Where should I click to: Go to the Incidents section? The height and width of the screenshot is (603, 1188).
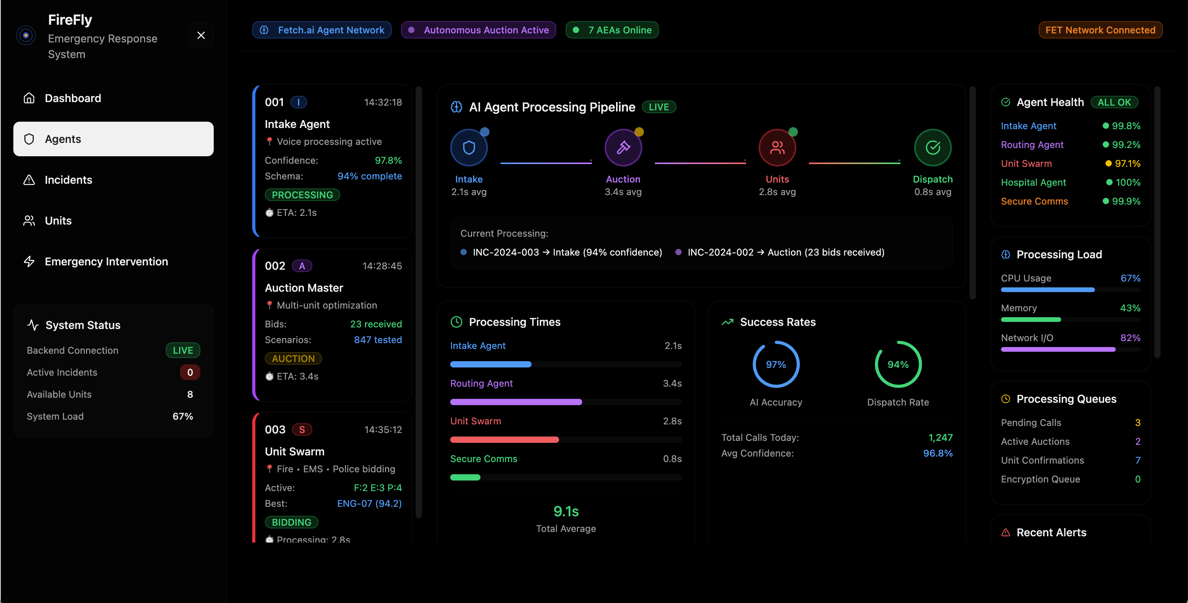coord(68,180)
